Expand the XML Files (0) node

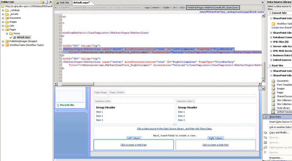pyautogui.click(x=271, y=42)
